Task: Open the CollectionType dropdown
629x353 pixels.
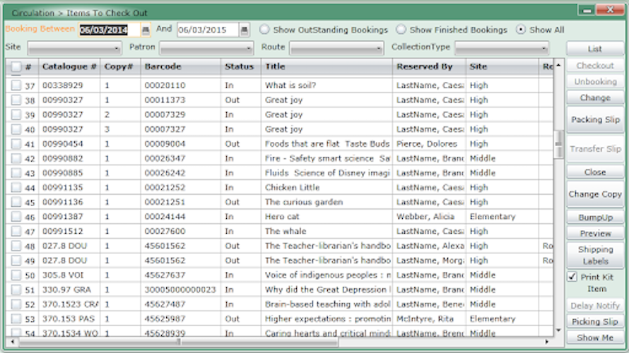Action: coord(502,48)
